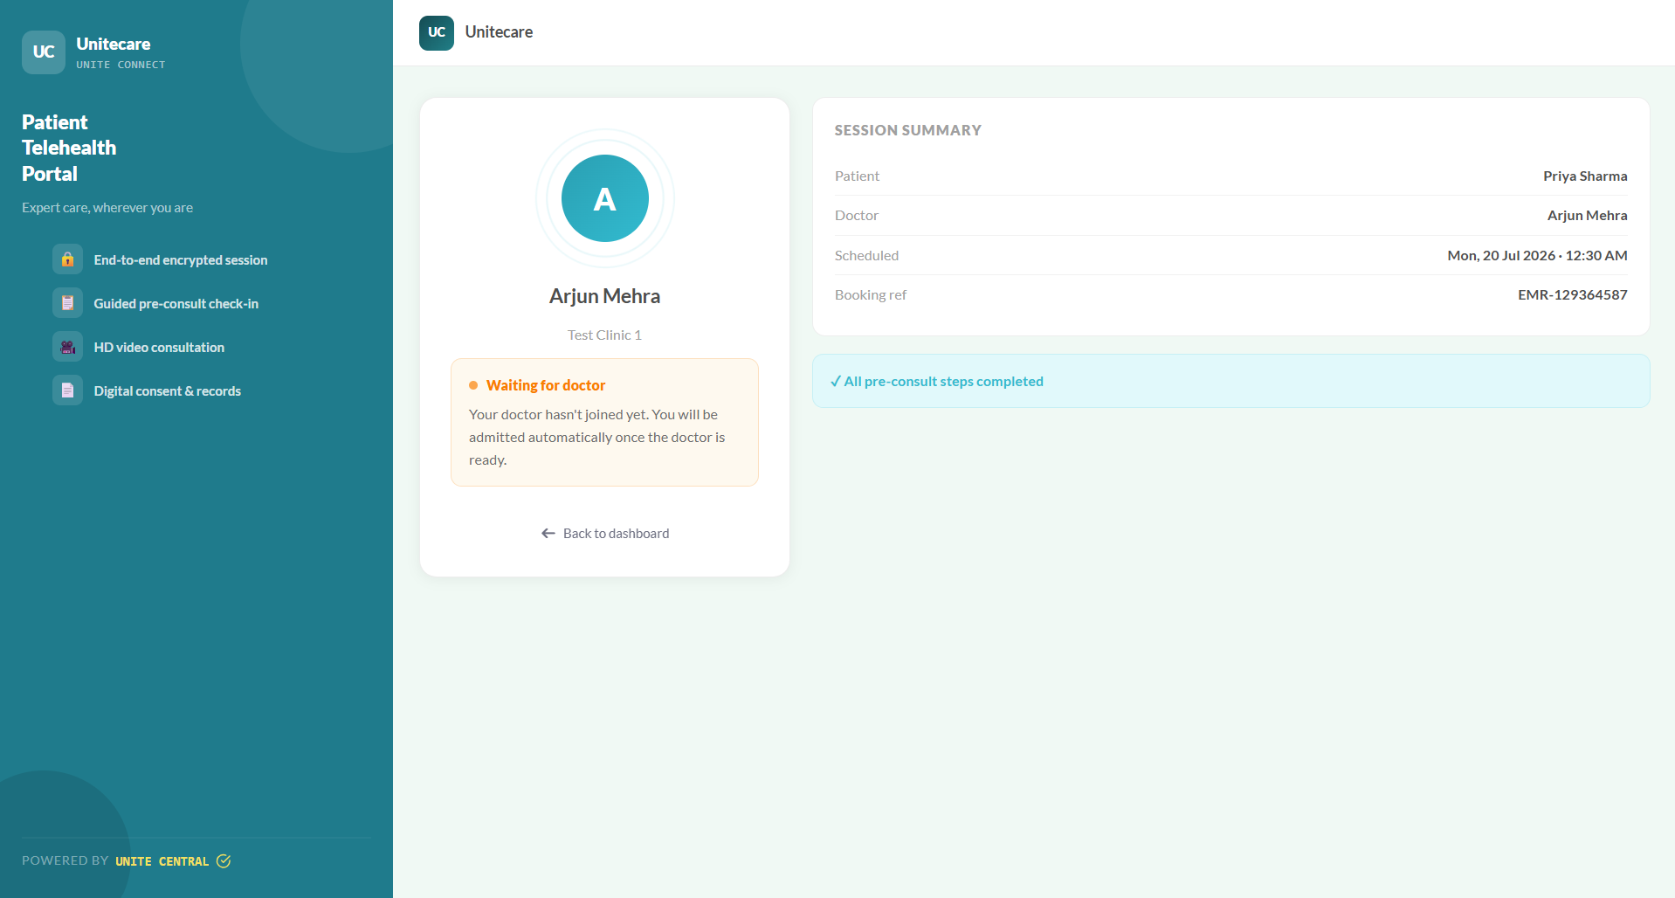Viewport: 1675px width, 898px height.
Task: Click the 'Your doctor hasn't joined yet' message
Action: click(x=597, y=437)
